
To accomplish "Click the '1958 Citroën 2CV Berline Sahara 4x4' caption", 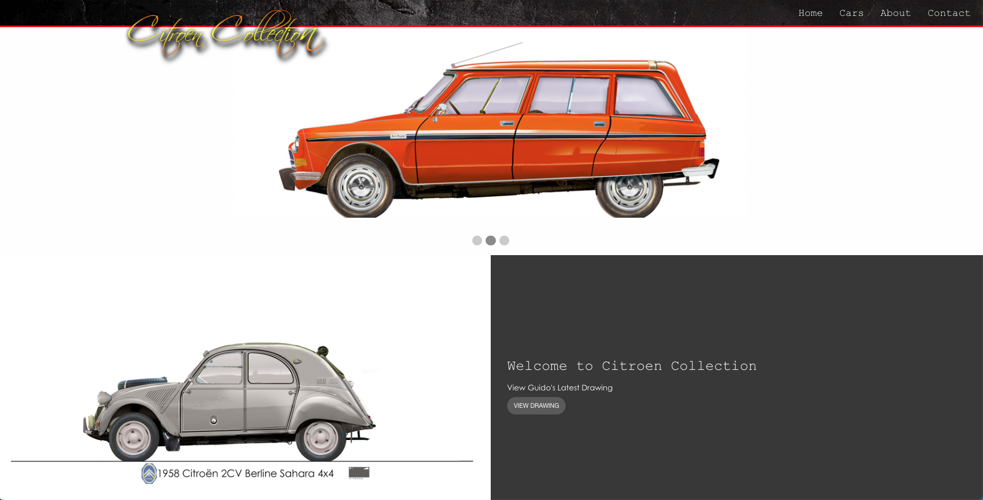I will click(246, 473).
